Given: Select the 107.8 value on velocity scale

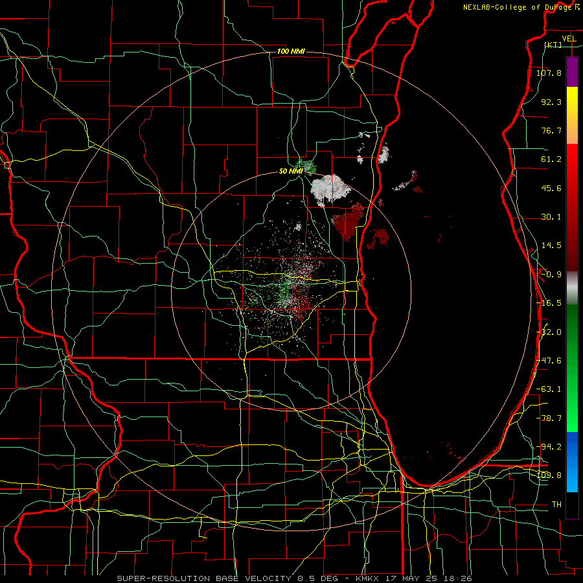Looking at the screenshot, I should point(549,73).
